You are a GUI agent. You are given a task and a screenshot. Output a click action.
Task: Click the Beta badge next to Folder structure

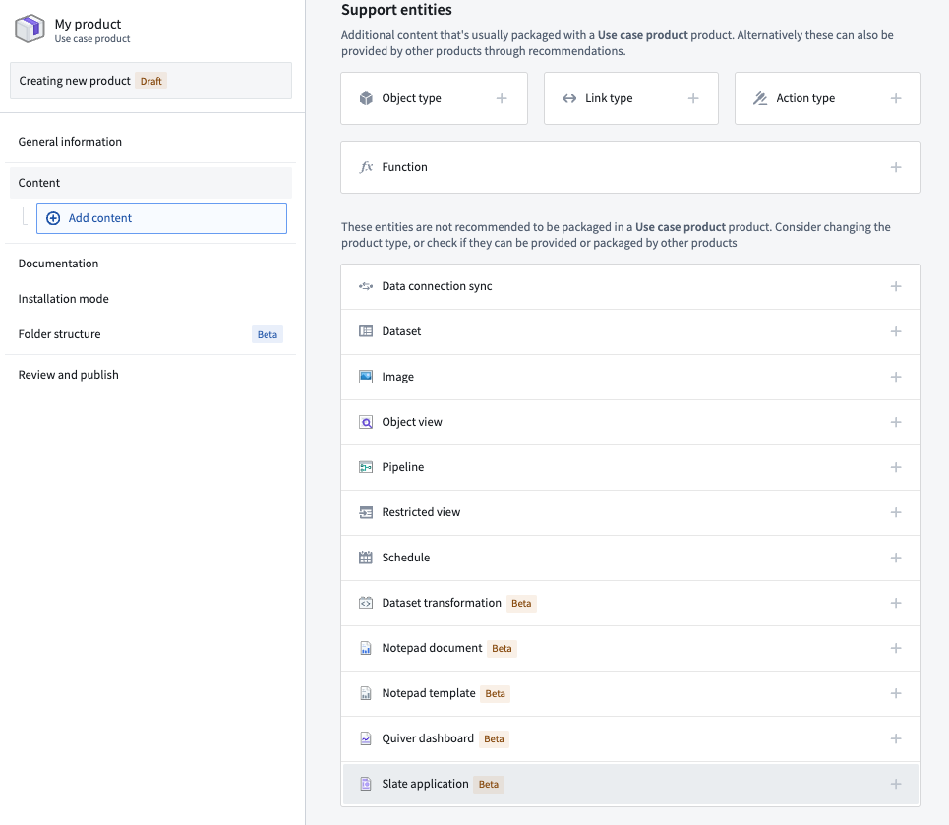[x=267, y=334]
